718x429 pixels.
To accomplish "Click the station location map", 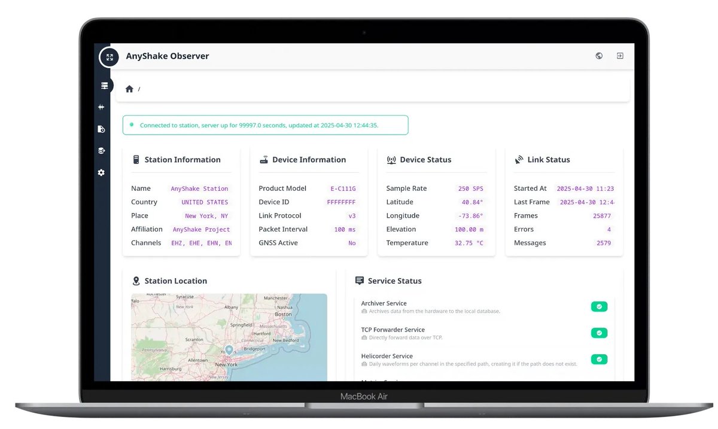I will click(x=229, y=337).
